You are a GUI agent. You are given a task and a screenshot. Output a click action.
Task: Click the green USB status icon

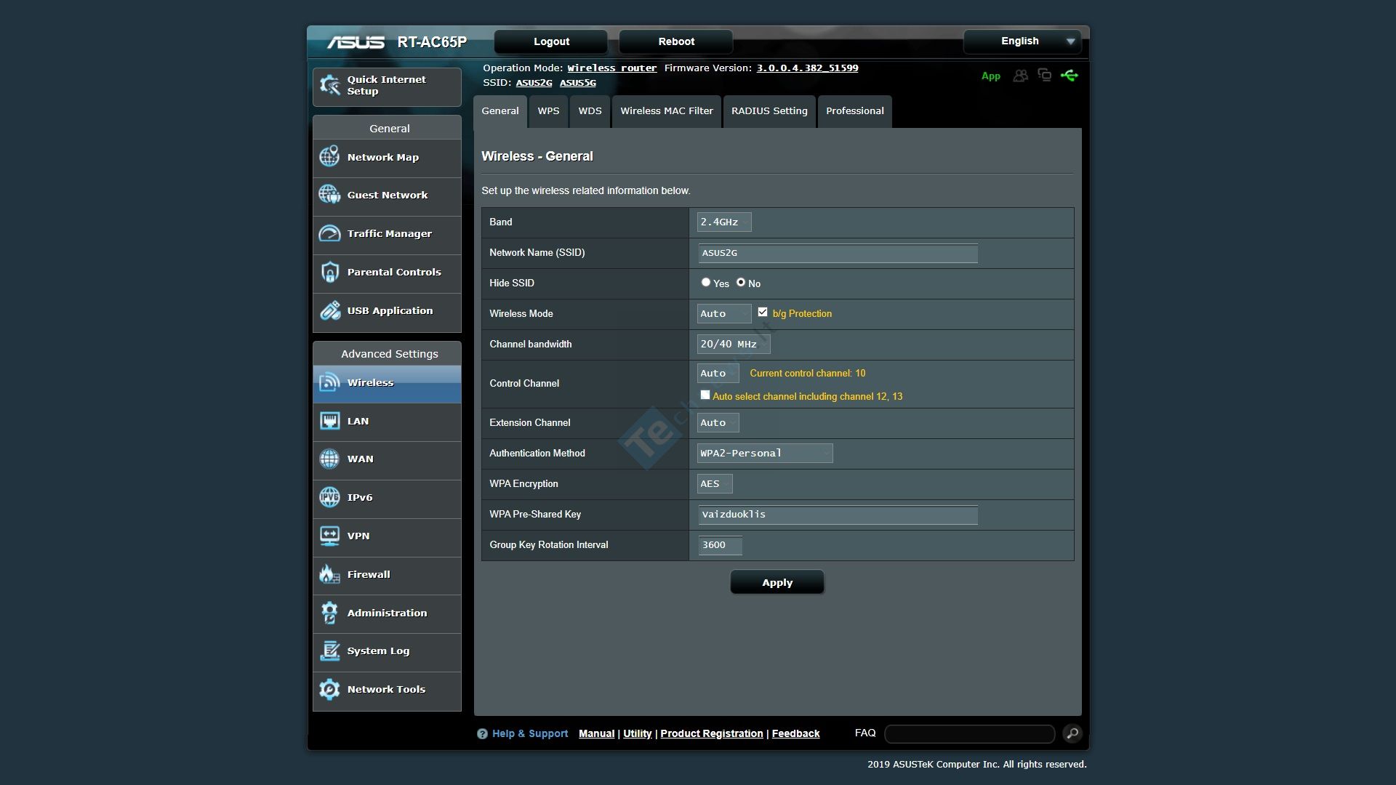1069,76
